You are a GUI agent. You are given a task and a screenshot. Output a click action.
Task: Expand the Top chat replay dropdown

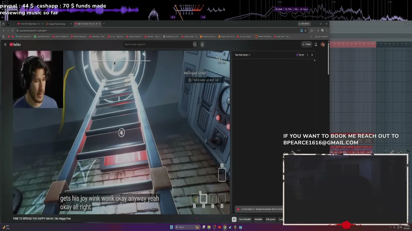coord(242,55)
